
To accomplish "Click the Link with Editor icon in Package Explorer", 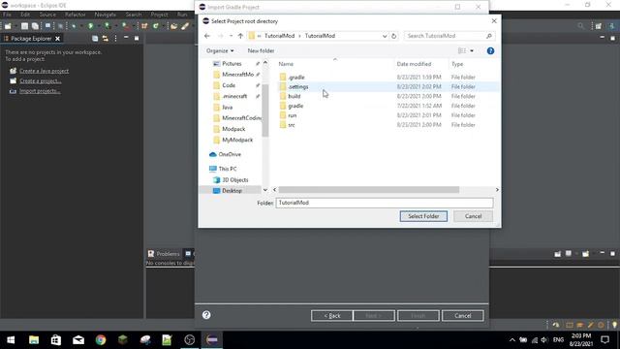I will 106,39.
